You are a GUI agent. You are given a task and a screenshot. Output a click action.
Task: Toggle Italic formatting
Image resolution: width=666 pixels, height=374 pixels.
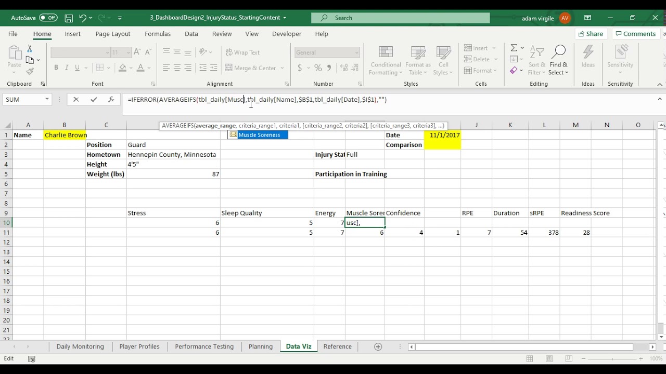pos(67,68)
